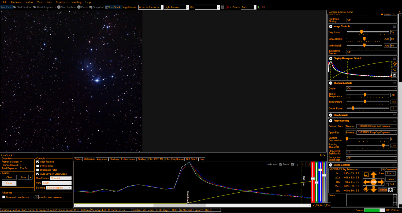Toggle the scope Connected checkbox
This screenshot has height=213, width=402.
pyautogui.click(x=383, y=170)
